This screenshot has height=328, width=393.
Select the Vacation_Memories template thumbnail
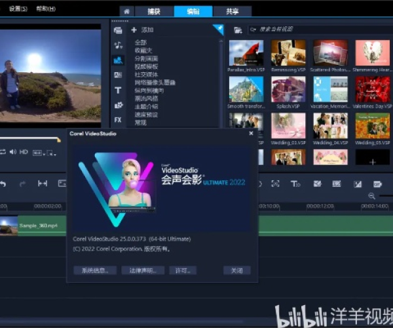pos(330,89)
